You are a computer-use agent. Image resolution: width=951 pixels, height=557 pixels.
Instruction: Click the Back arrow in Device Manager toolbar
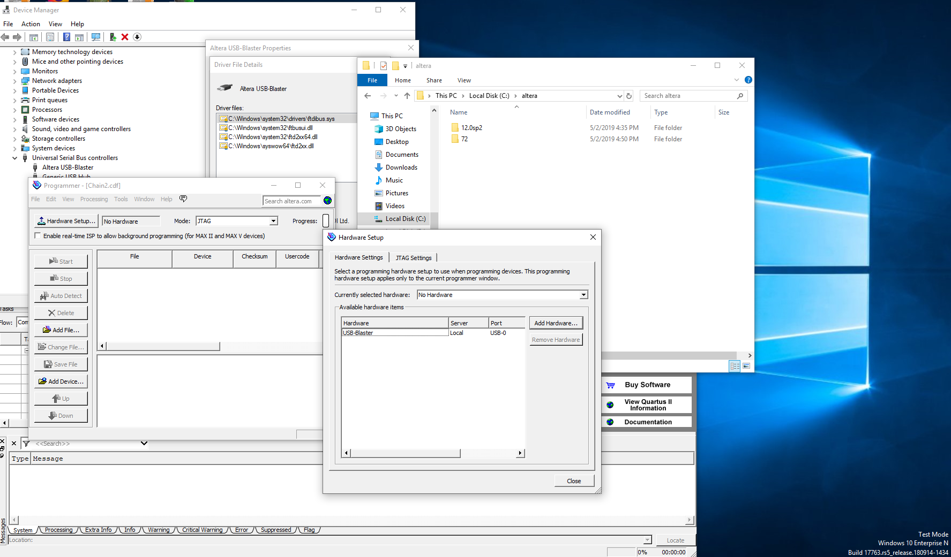pyautogui.click(x=5, y=37)
